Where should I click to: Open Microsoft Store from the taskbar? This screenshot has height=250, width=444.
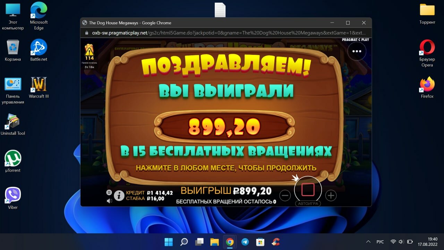pyautogui.click(x=260, y=242)
